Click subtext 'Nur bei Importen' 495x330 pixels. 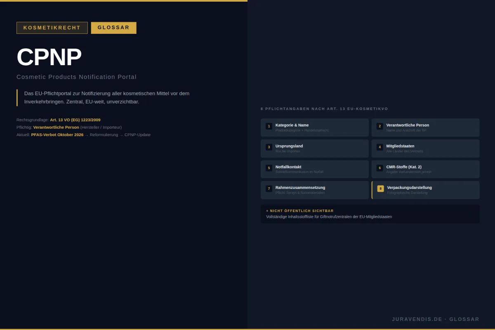click(288, 151)
